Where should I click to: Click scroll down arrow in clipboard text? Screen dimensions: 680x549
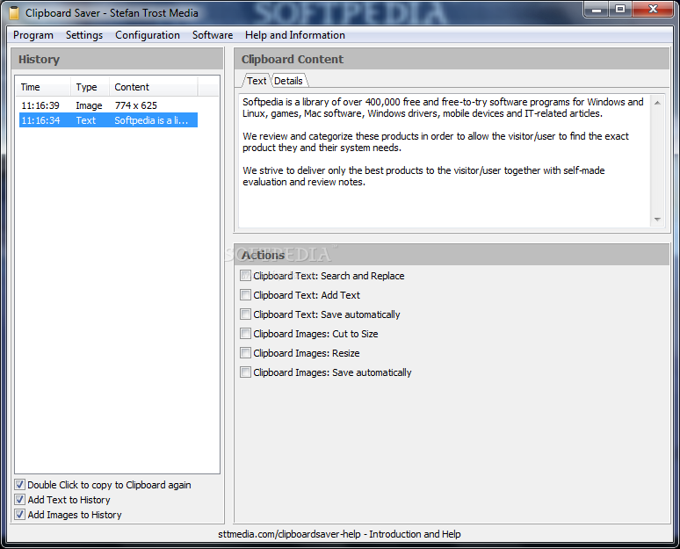point(657,220)
